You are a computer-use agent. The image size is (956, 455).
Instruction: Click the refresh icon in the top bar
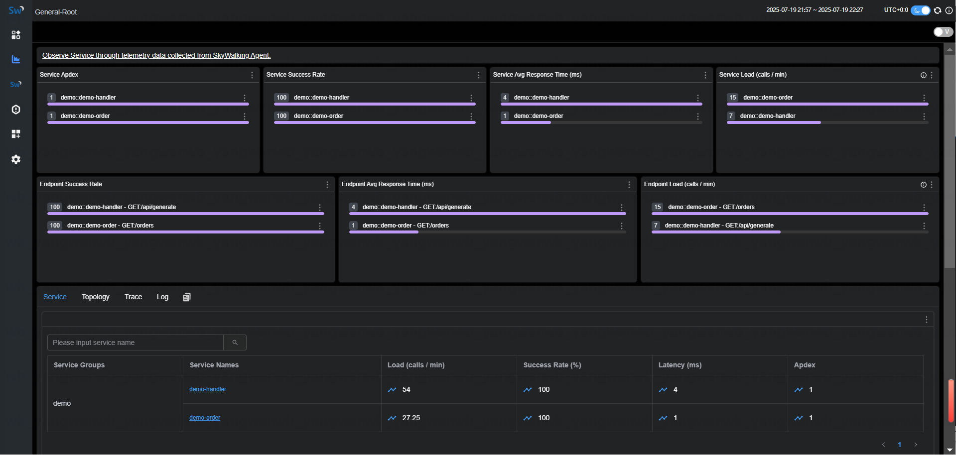(938, 10)
